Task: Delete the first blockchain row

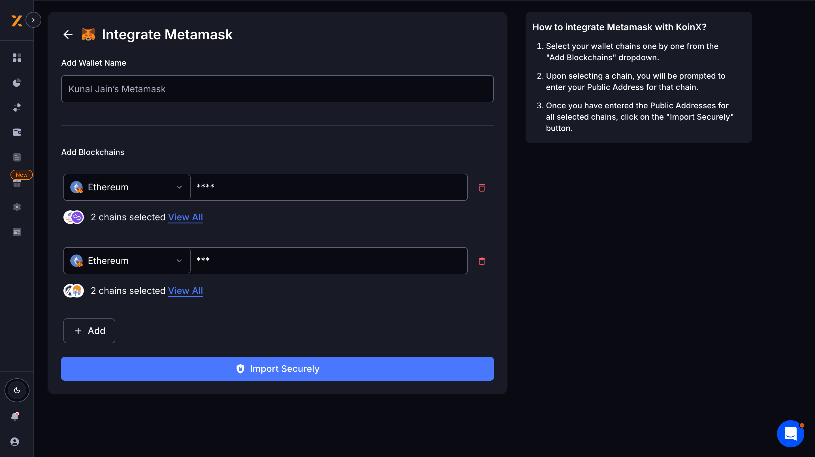Action: pos(482,188)
